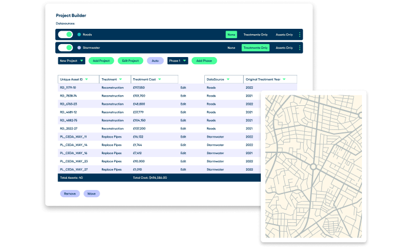This screenshot has height=247, width=412.
Task: Click Edit for row PL_CEDA_WAY_27
Action: (x=183, y=169)
